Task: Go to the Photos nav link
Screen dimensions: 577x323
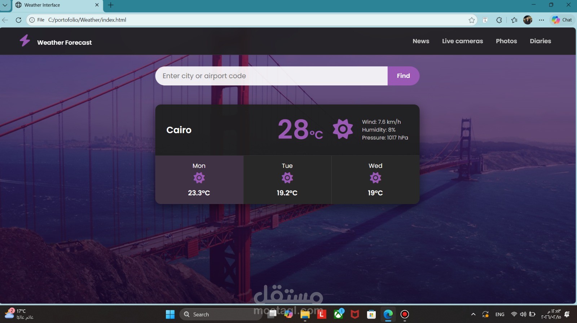Action: (506, 41)
